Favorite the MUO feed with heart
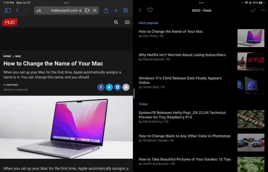This screenshot has height=172, width=268. click(150, 10)
